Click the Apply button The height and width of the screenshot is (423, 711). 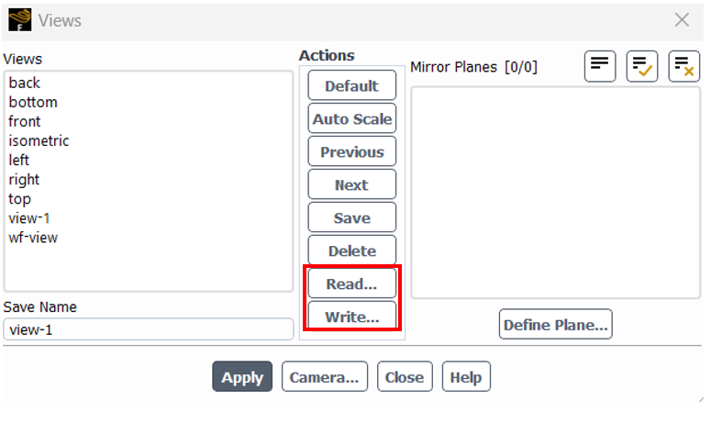[x=242, y=377]
